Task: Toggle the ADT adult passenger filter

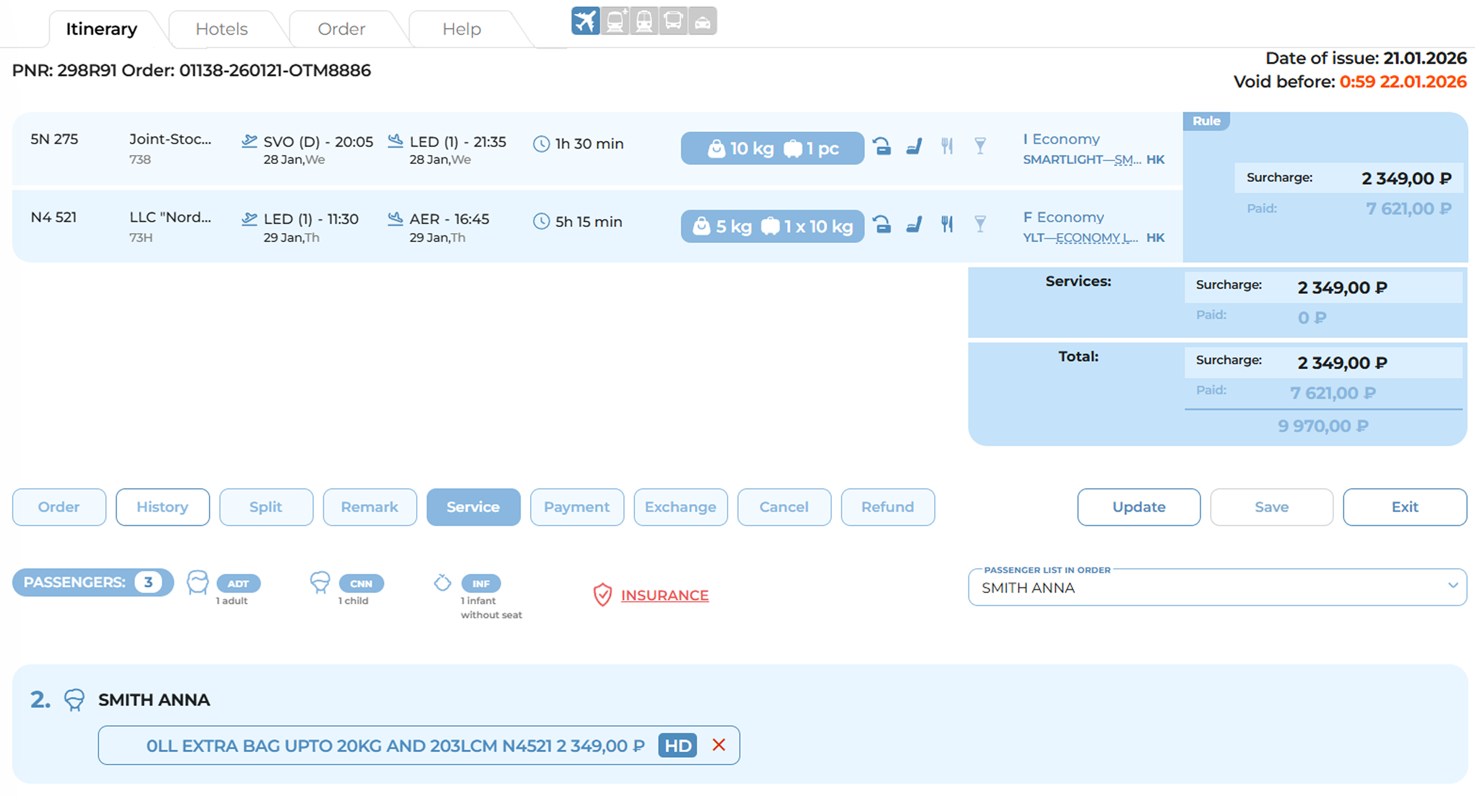Action: click(238, 584)
